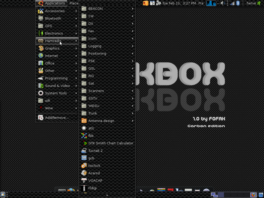Open the Wine category
Viewport: 264px width, 198px height.
(57, 108)
